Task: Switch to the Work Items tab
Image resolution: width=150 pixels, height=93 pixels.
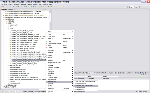Action: click(81, 73)
